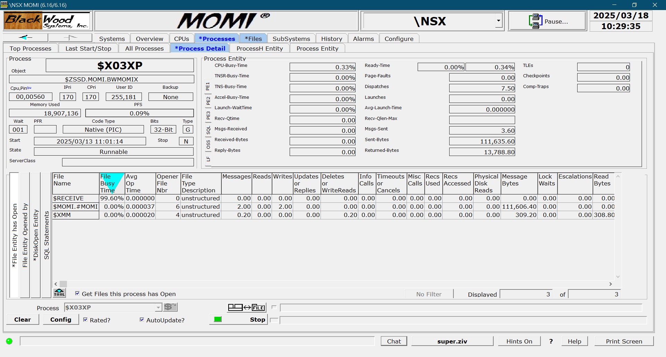Screen dimensions: 666x357
Task: Click the horizontal scrollbar thumb of file table
Action: (x=63, y=284)
